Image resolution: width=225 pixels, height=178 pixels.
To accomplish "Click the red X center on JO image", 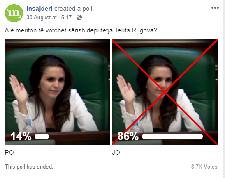I will click(165, 92).
